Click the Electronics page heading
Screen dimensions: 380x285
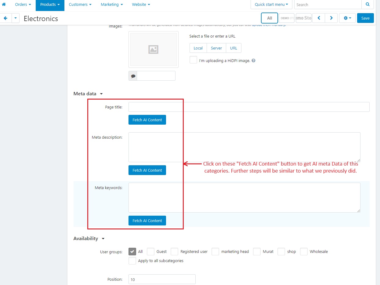point(41,19)
